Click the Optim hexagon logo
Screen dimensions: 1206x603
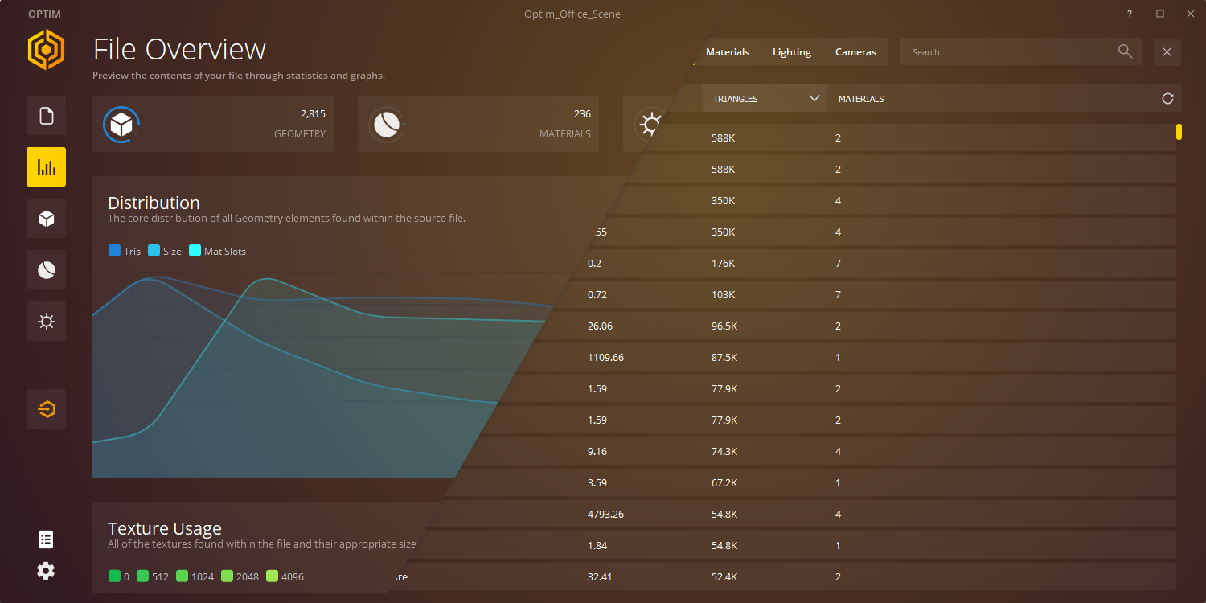click(46, 50)
